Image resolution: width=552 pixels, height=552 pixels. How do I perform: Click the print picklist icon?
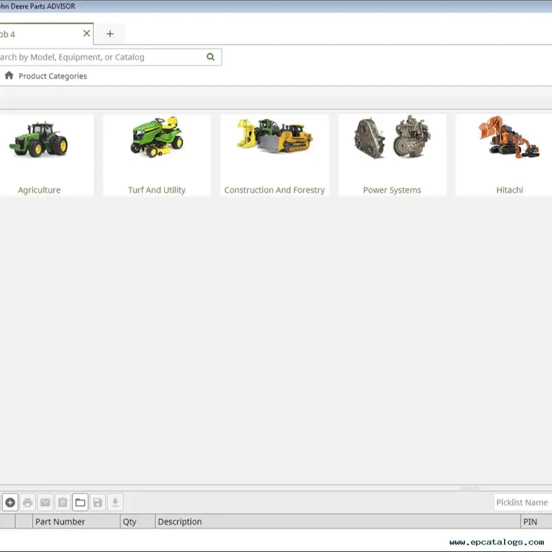(x=27, y=502)
